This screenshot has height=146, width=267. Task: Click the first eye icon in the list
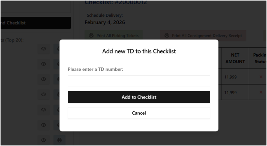tap(44, 49)
